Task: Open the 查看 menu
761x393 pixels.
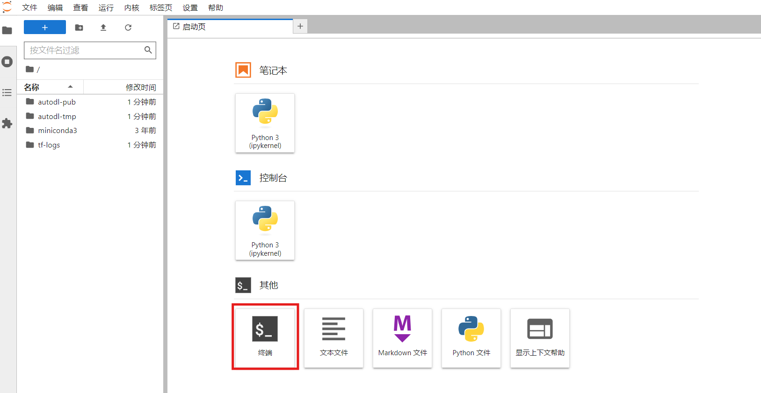Action: pyautogui.click(x=80, y=7)
